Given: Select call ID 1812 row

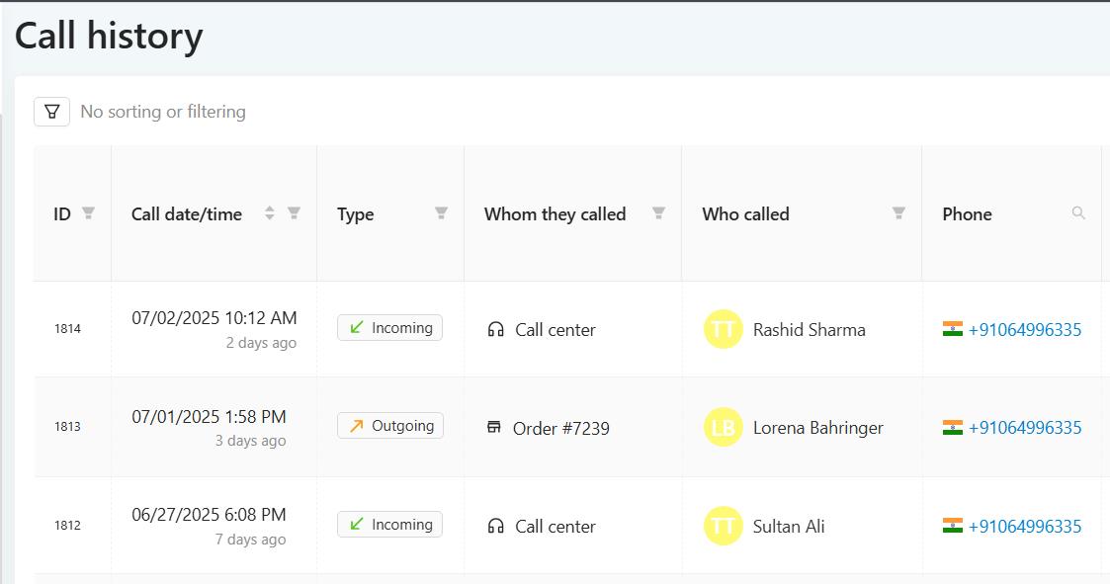Looking at the screenshot, I should [x=67, y=526].
